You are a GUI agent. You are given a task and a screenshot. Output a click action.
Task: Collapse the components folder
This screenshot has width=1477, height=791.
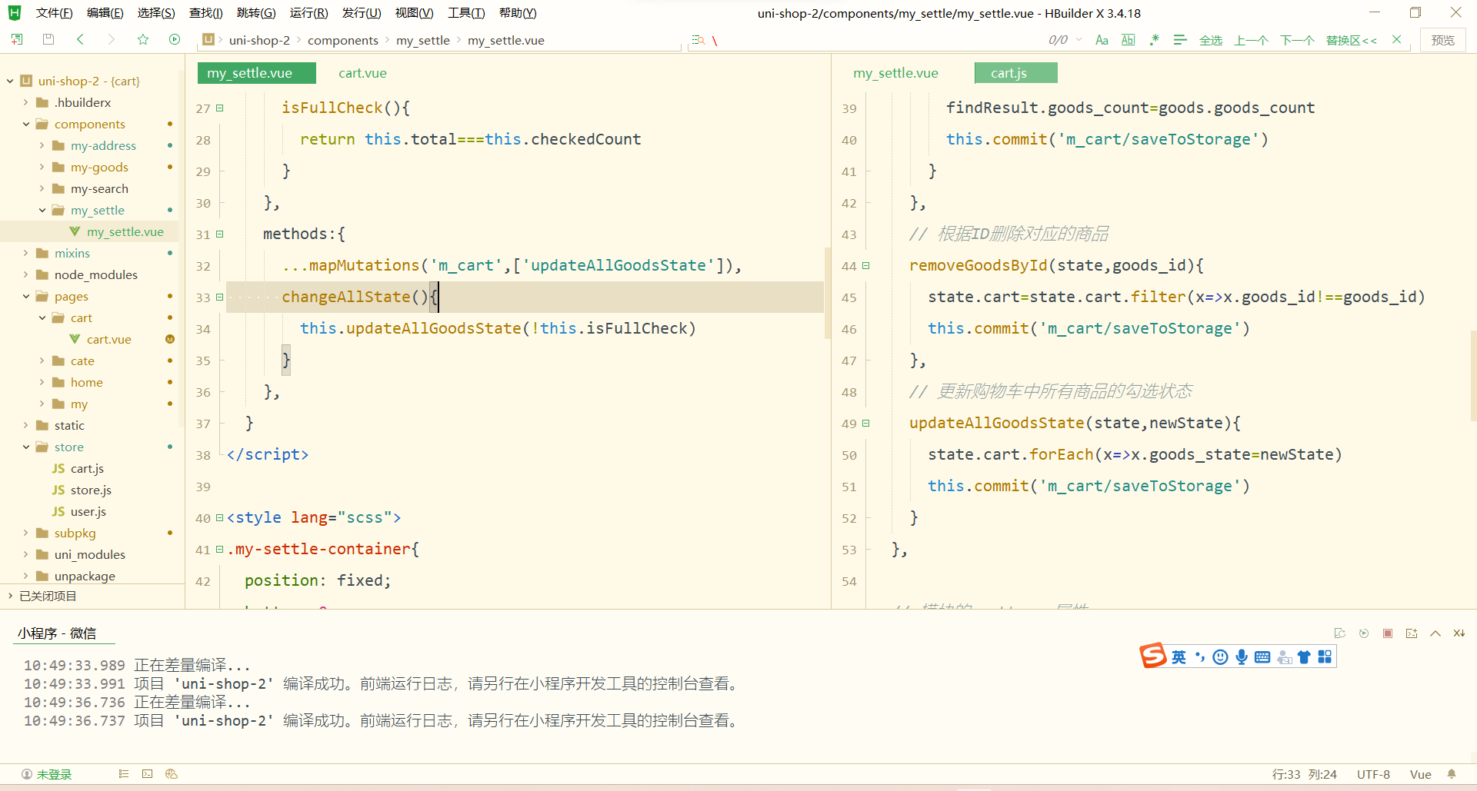[x=25, y=124]
